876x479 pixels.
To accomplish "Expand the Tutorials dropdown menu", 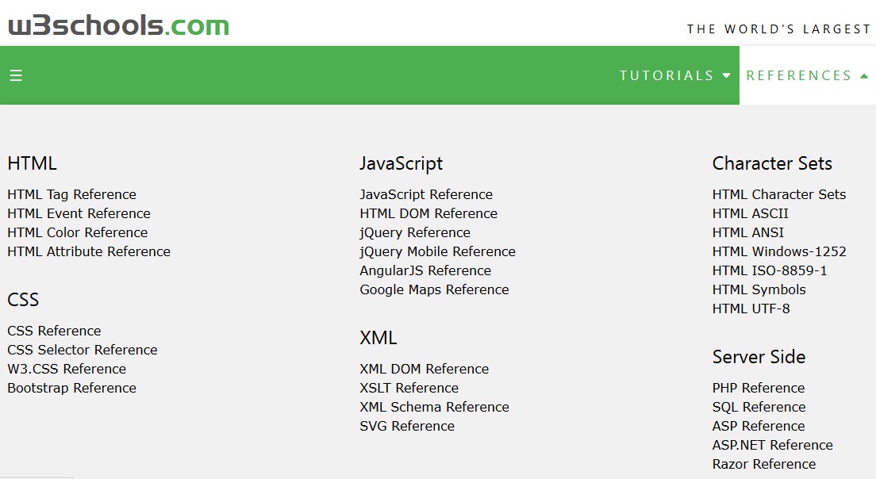I will [674, 75].
